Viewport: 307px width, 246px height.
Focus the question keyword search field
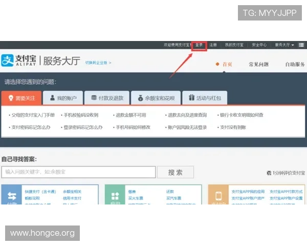78,172
